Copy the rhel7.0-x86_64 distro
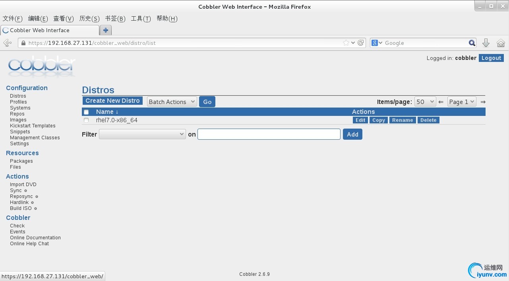The width and height of the screenshot is (509, 281). pyautogui.click(x=379, y=120)
